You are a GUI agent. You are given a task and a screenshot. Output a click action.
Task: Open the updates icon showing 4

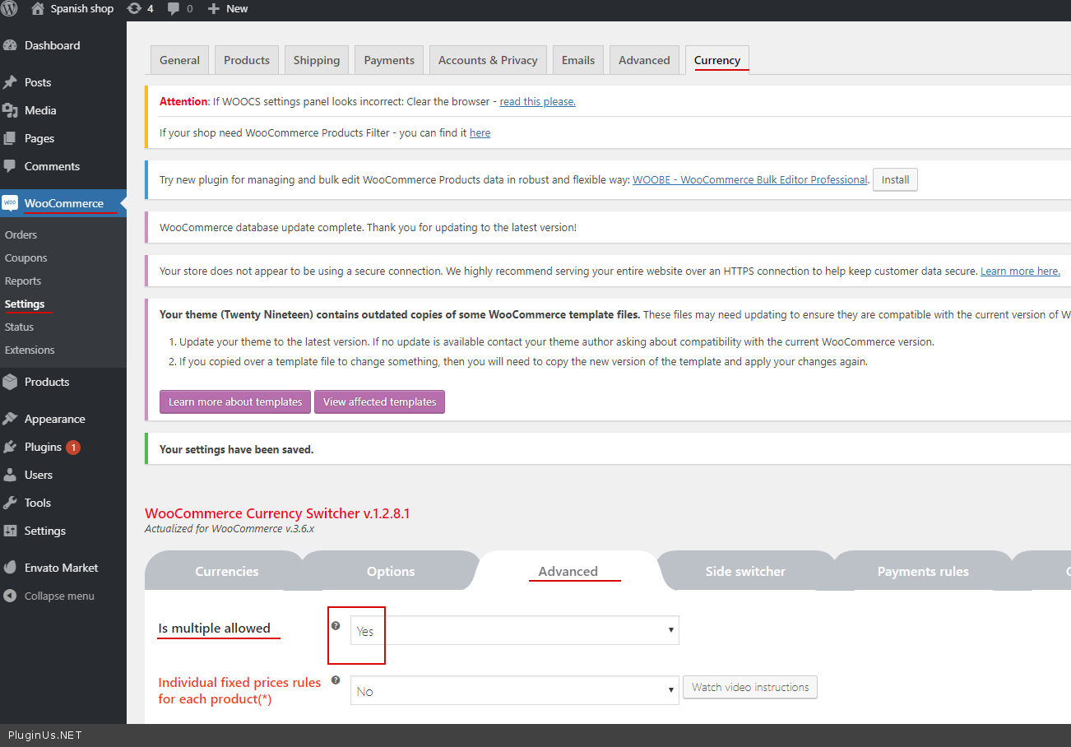point(134,8)
